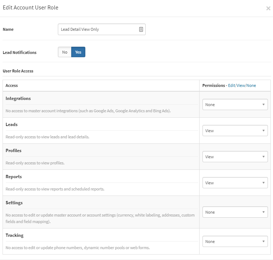Open the Integrations permission dropdown
Screen dimensions: 273x260
pos(235,104)
